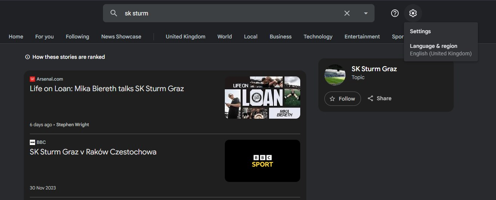Viewport: 496px width, 200px height.
Task: Select the World section
Action: point(224,37)
